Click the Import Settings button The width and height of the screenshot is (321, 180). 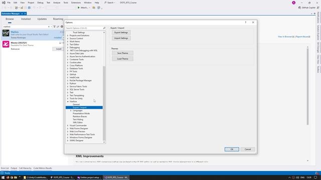pos(121,38)
